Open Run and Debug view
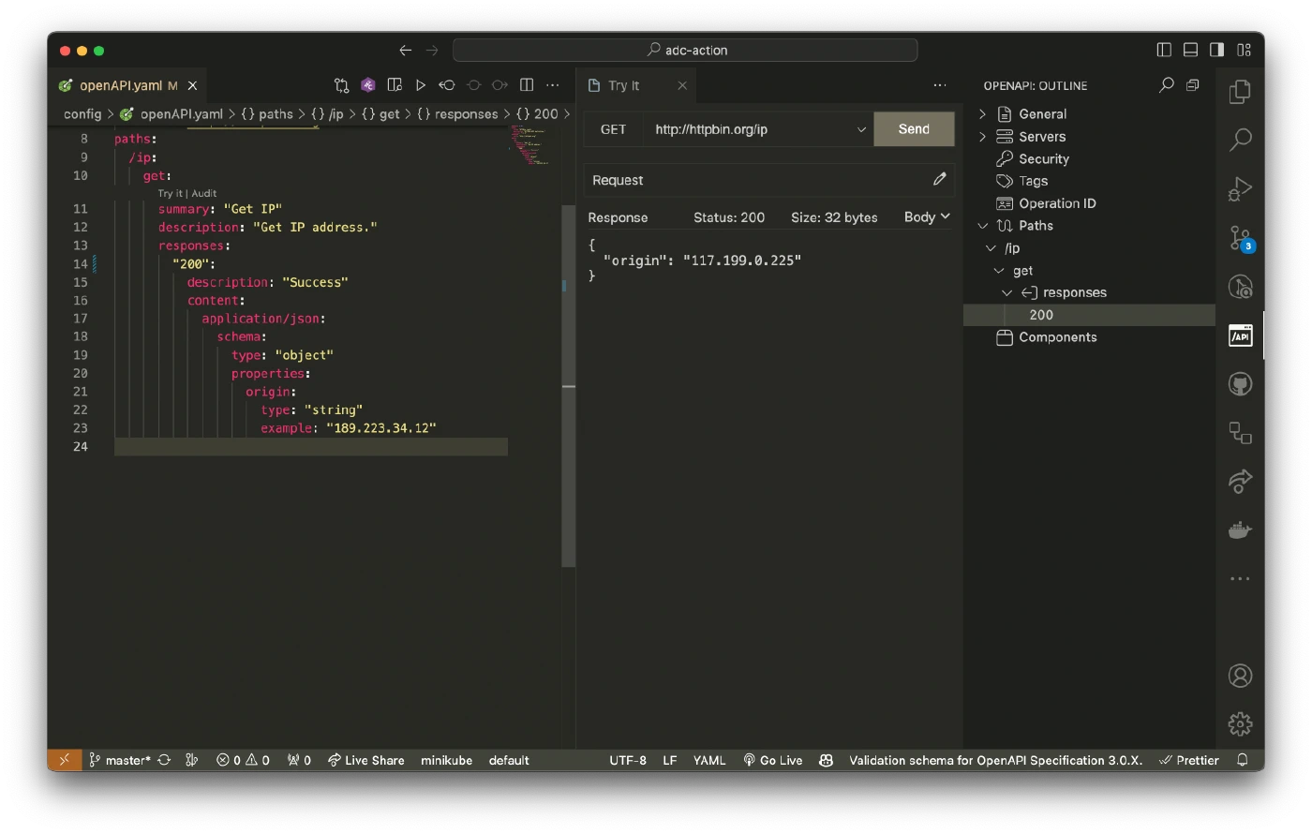The width and height of the screenshot is (1312, 834). [1240, 188]
